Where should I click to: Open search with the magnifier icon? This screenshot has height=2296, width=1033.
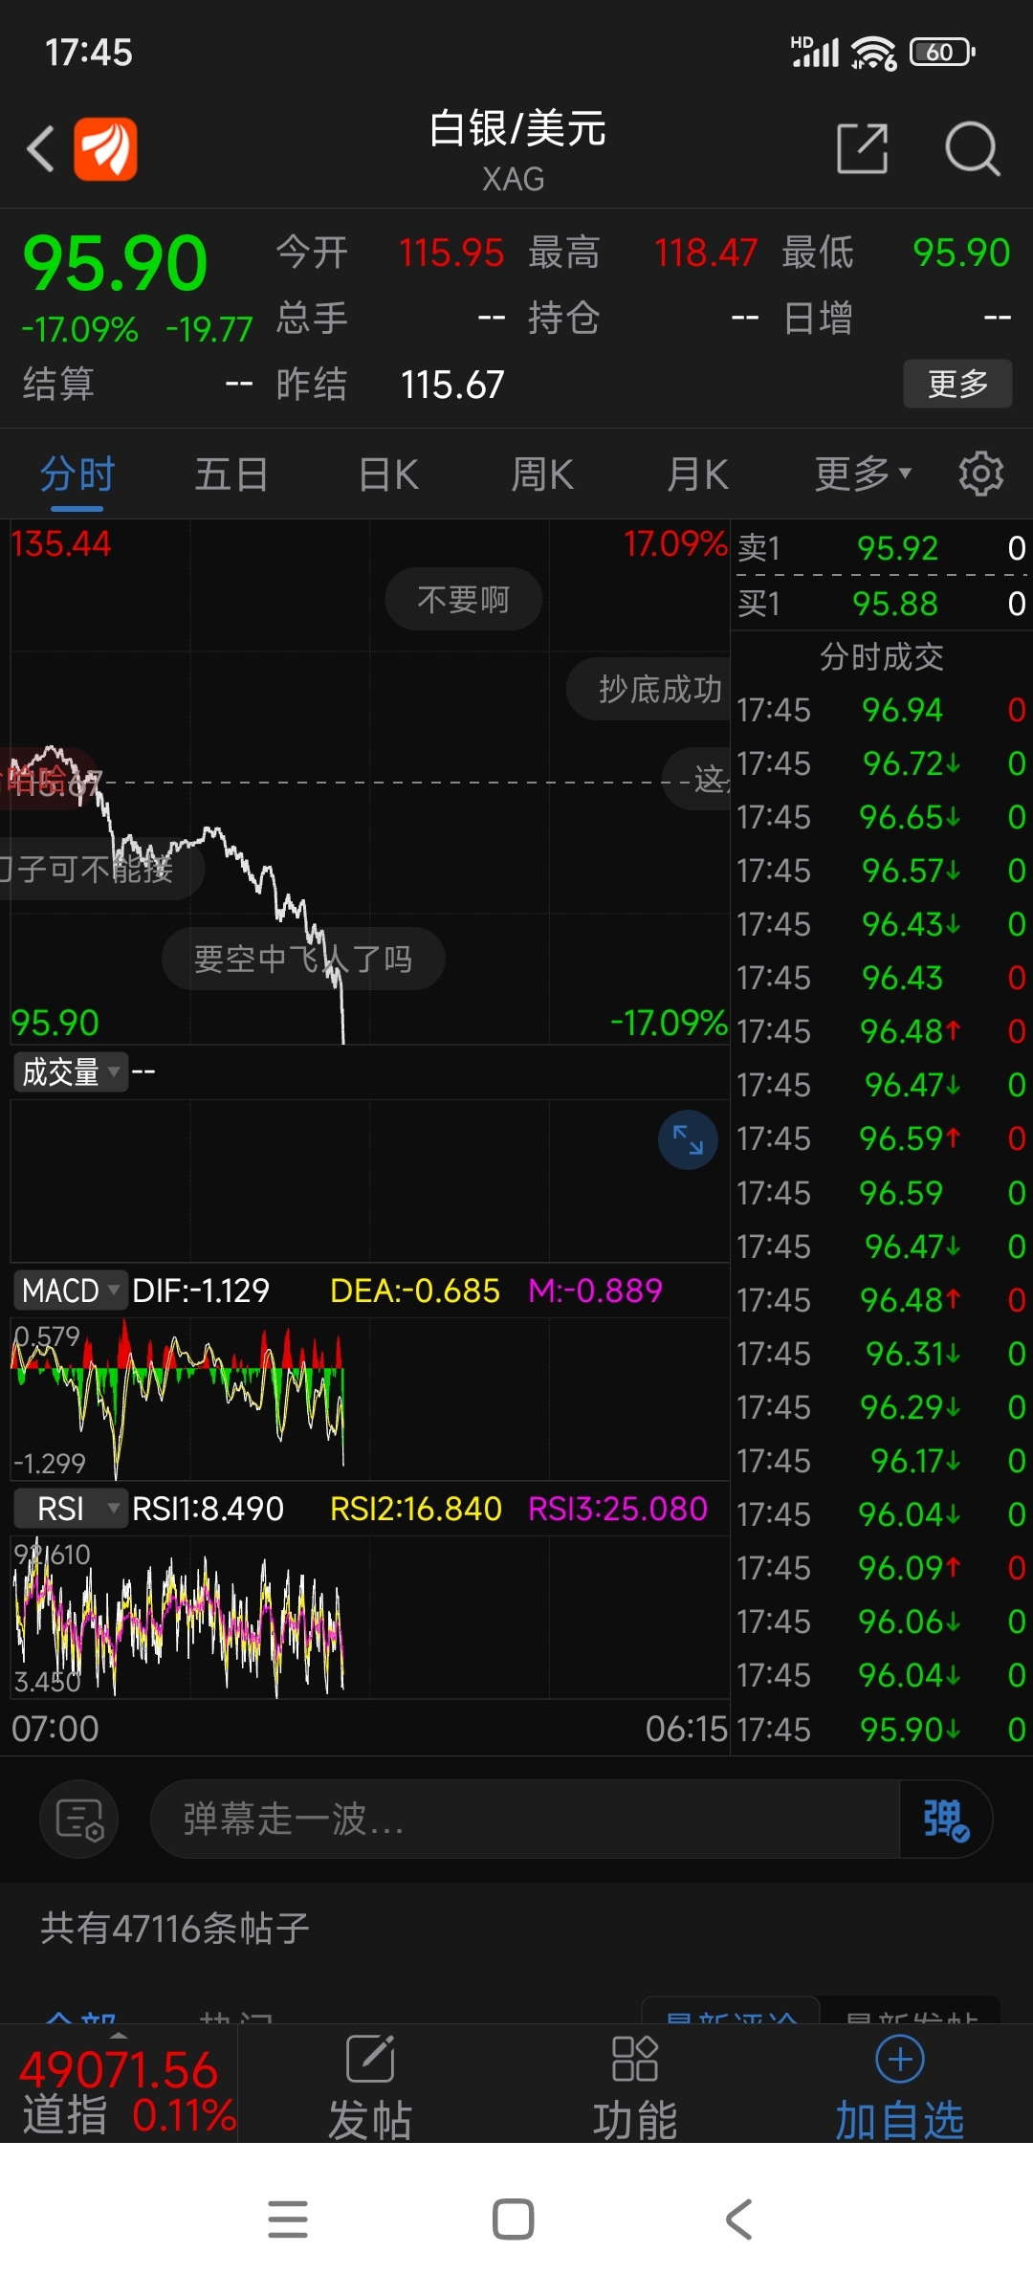coord(973,148)
